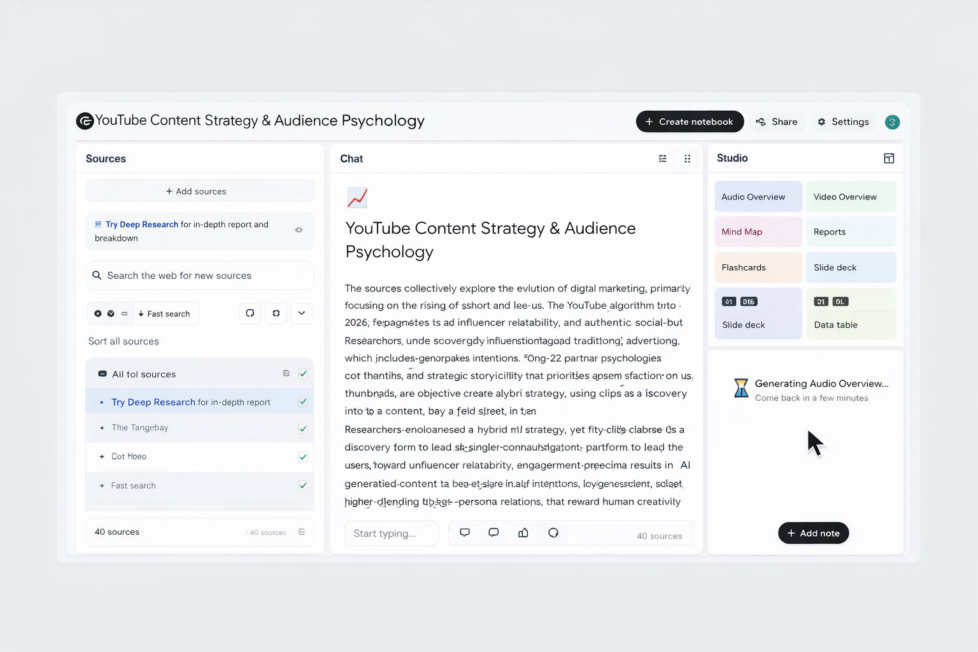Open Settings with the gear icon
Viewport: 978px width, 652px height.
821,122
